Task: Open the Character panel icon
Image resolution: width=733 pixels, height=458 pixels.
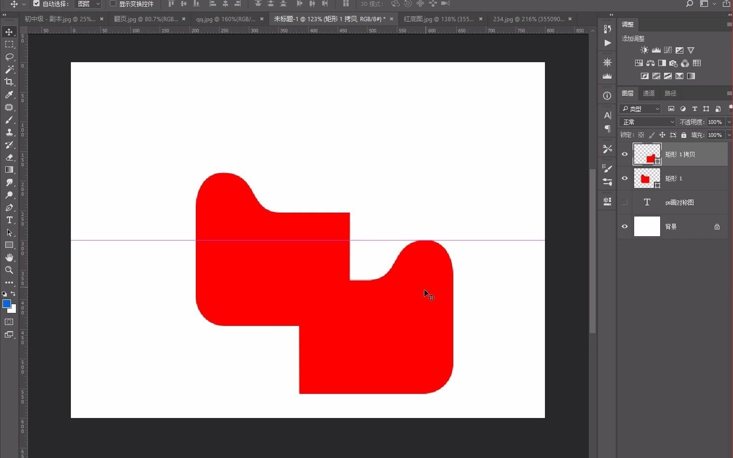Action: click(607, 115)
